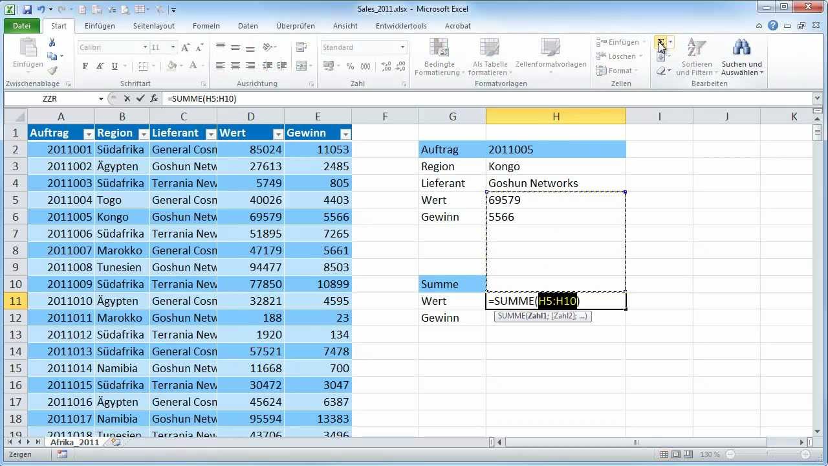Switch to the Überprüfen ribbon tab
Image resolution: width=828 pixels, height=466 pixels.
click(x=296, y=26)
